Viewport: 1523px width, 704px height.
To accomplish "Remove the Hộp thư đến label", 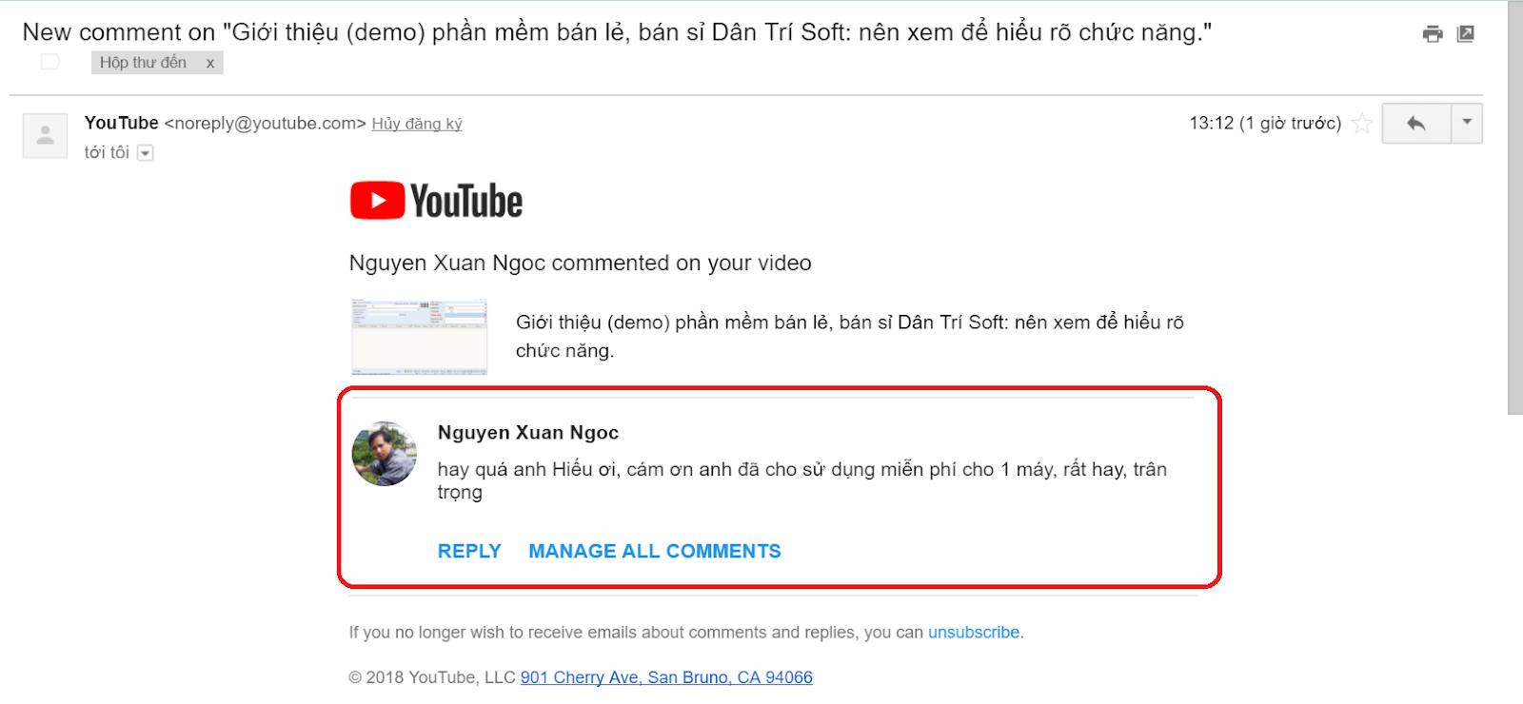I will (x=210, y=63).
